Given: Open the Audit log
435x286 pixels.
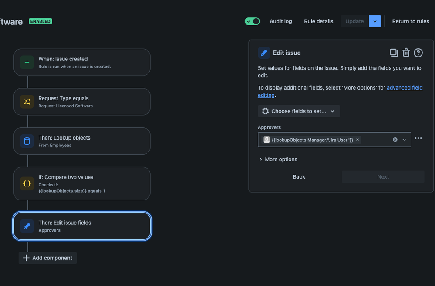Looking at the screenshot, I should pos(280,21).
